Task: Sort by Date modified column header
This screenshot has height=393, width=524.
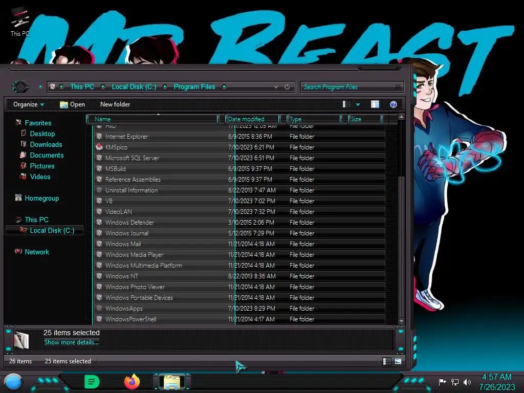Action: (x=253, y=119)
